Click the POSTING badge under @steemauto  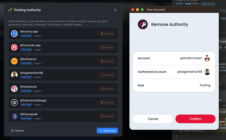(26, 91)
